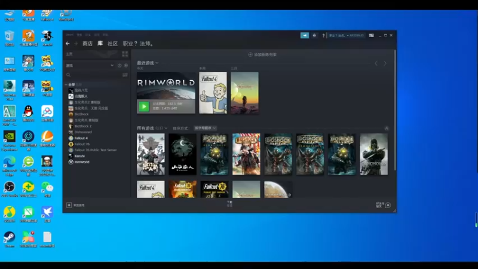Open the AutoCAD desktop shortcut
Screen dimensions: 478x269
tap(10, 116)
